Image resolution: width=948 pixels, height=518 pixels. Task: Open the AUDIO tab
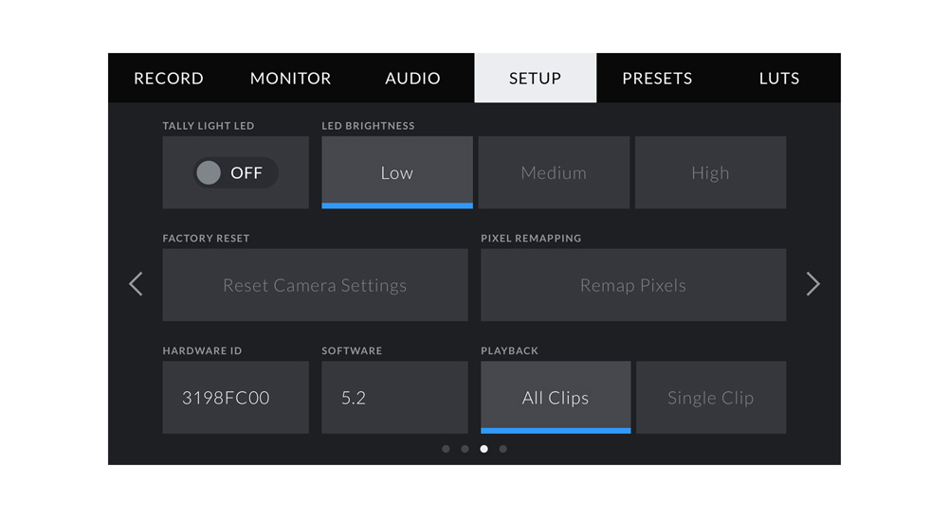(412, 79)
